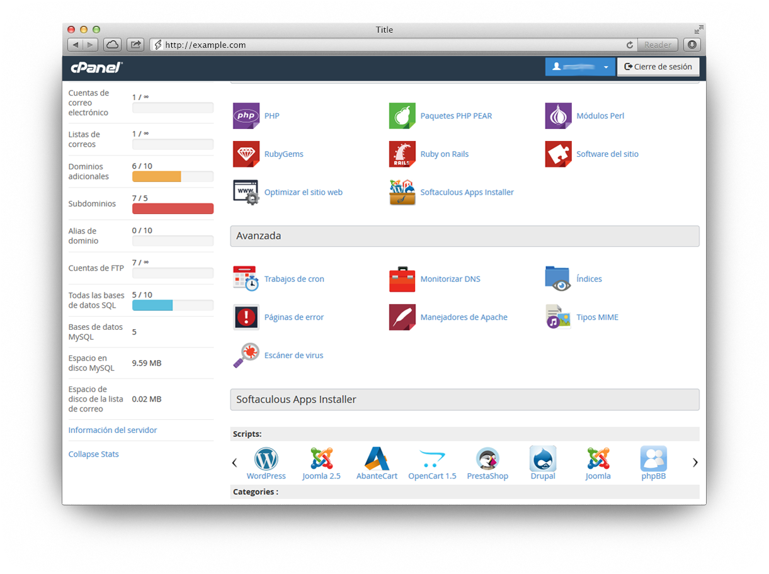
Task: Open the Información del servidor link
Action: coord(113,430)
